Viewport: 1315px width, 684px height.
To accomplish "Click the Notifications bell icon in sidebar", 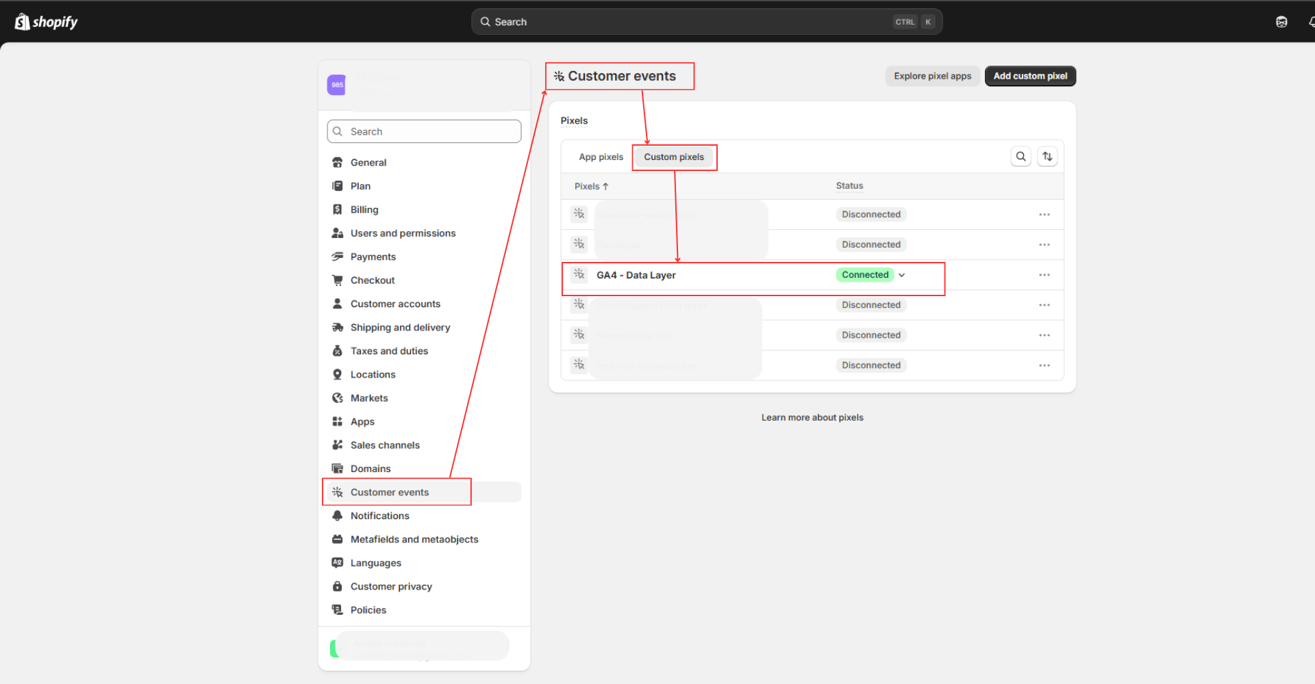I will [x=338, y=516].
